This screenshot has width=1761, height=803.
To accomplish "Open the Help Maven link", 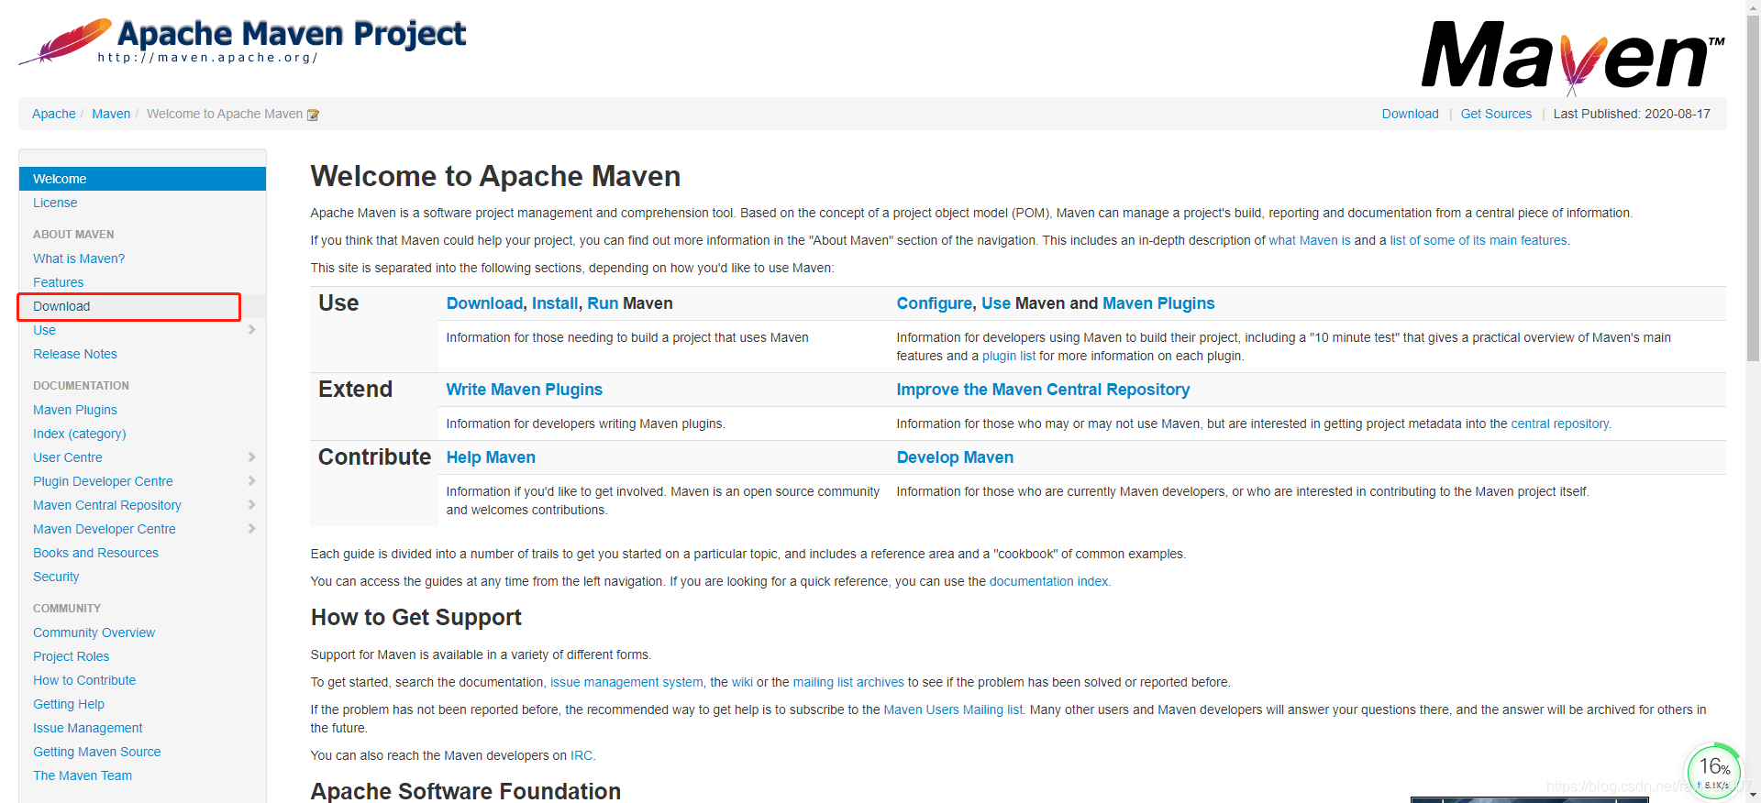I will [x=491, y=457].
